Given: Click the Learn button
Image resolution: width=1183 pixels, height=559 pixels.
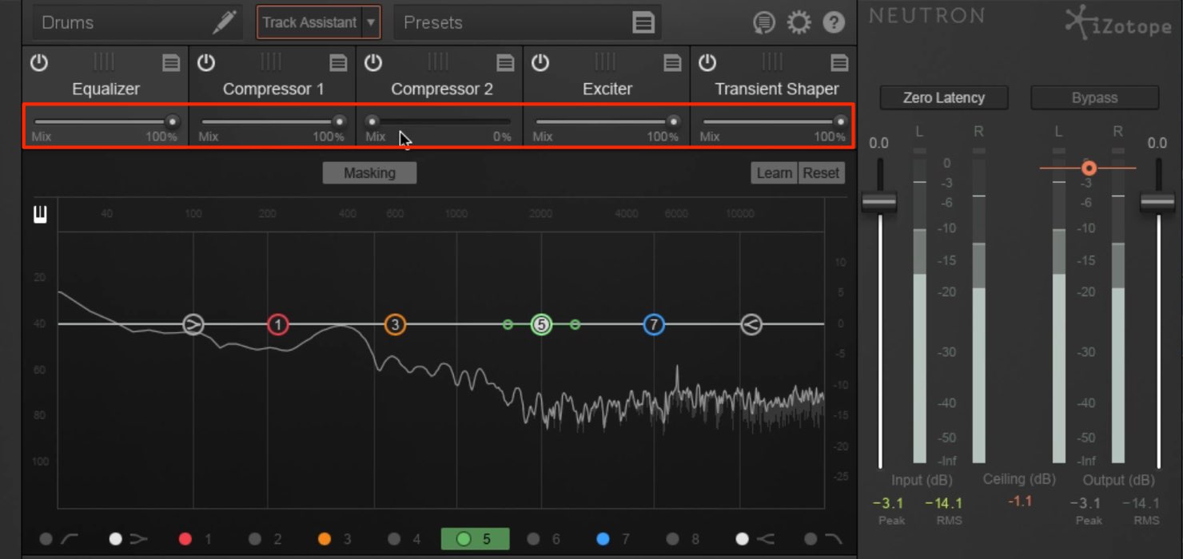Looking at the screenshot, I should [774, 172].
